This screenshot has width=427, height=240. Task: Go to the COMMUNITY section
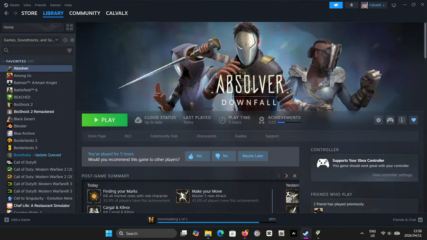click(85, 13)
